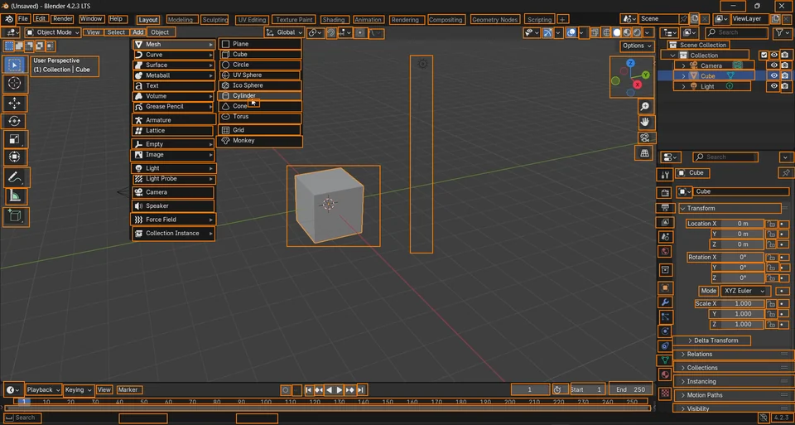Lock the Location X value
The image size is (795, 425).
(x=771, y=224)
